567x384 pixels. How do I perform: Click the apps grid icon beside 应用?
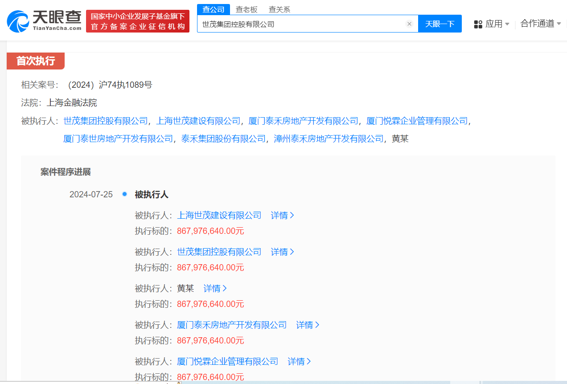pyautogui.click(x=478, y=24)
